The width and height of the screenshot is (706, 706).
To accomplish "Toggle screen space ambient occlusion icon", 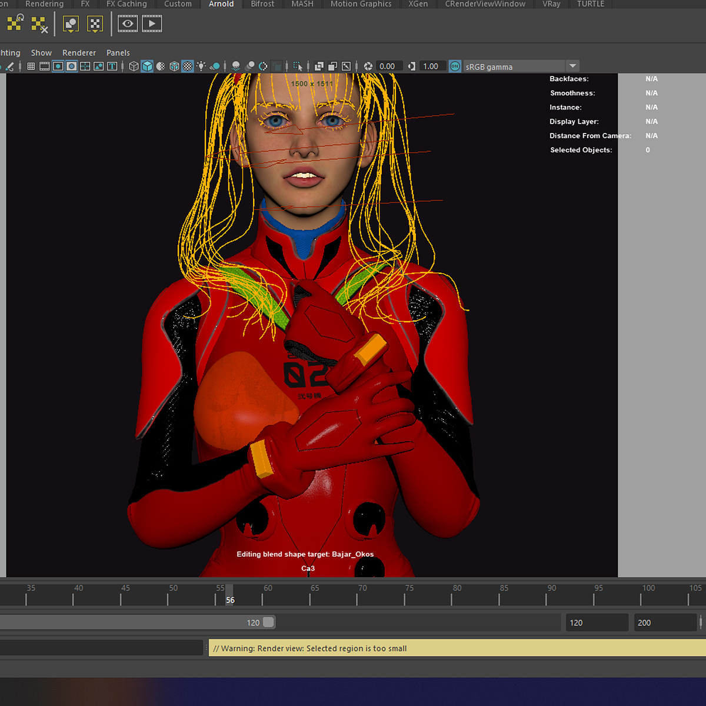I will [236, 66].
